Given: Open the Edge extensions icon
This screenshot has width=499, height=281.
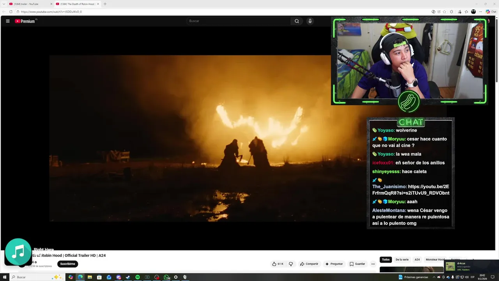Looking at the screenshot, I should [x=451, y=12].
